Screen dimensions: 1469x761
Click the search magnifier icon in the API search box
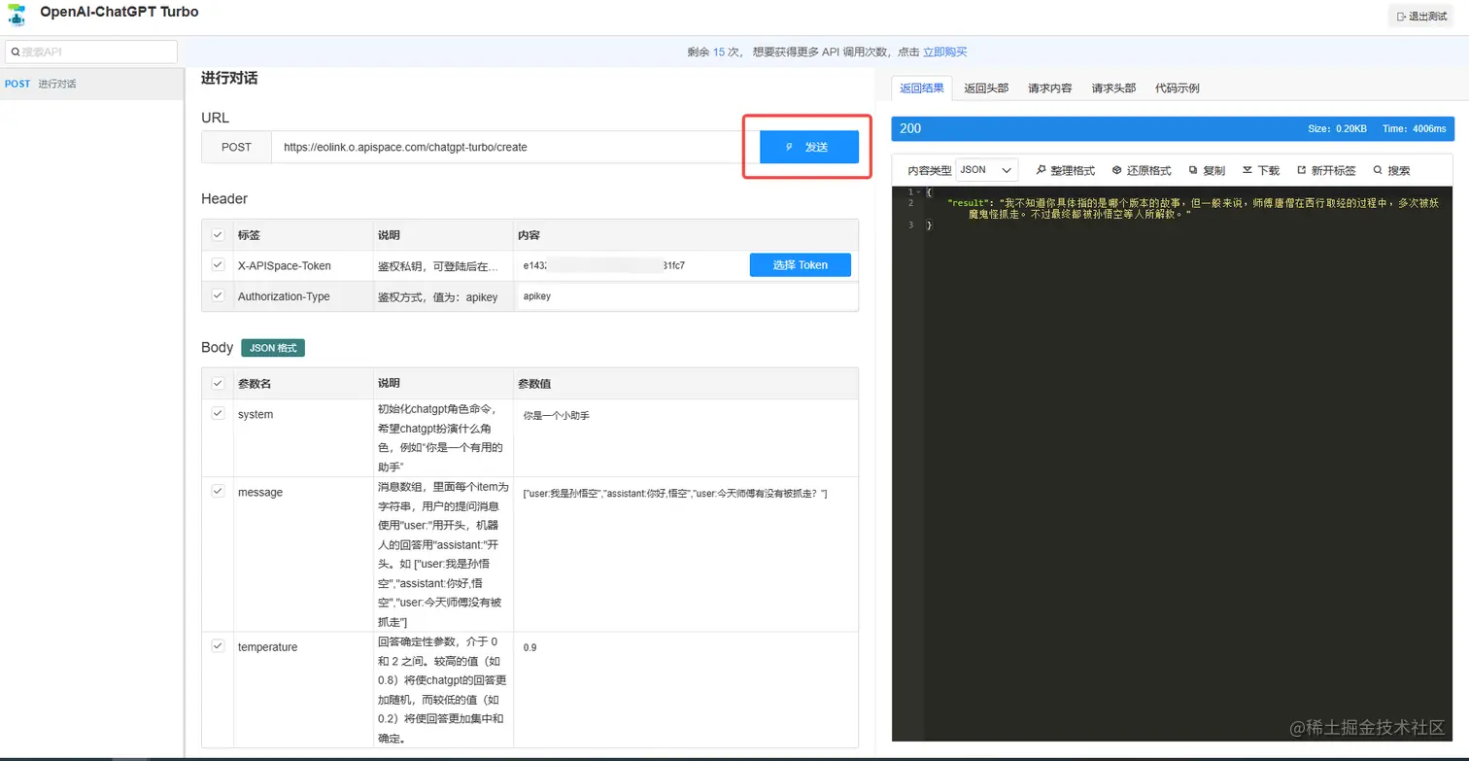click(16, 52)
